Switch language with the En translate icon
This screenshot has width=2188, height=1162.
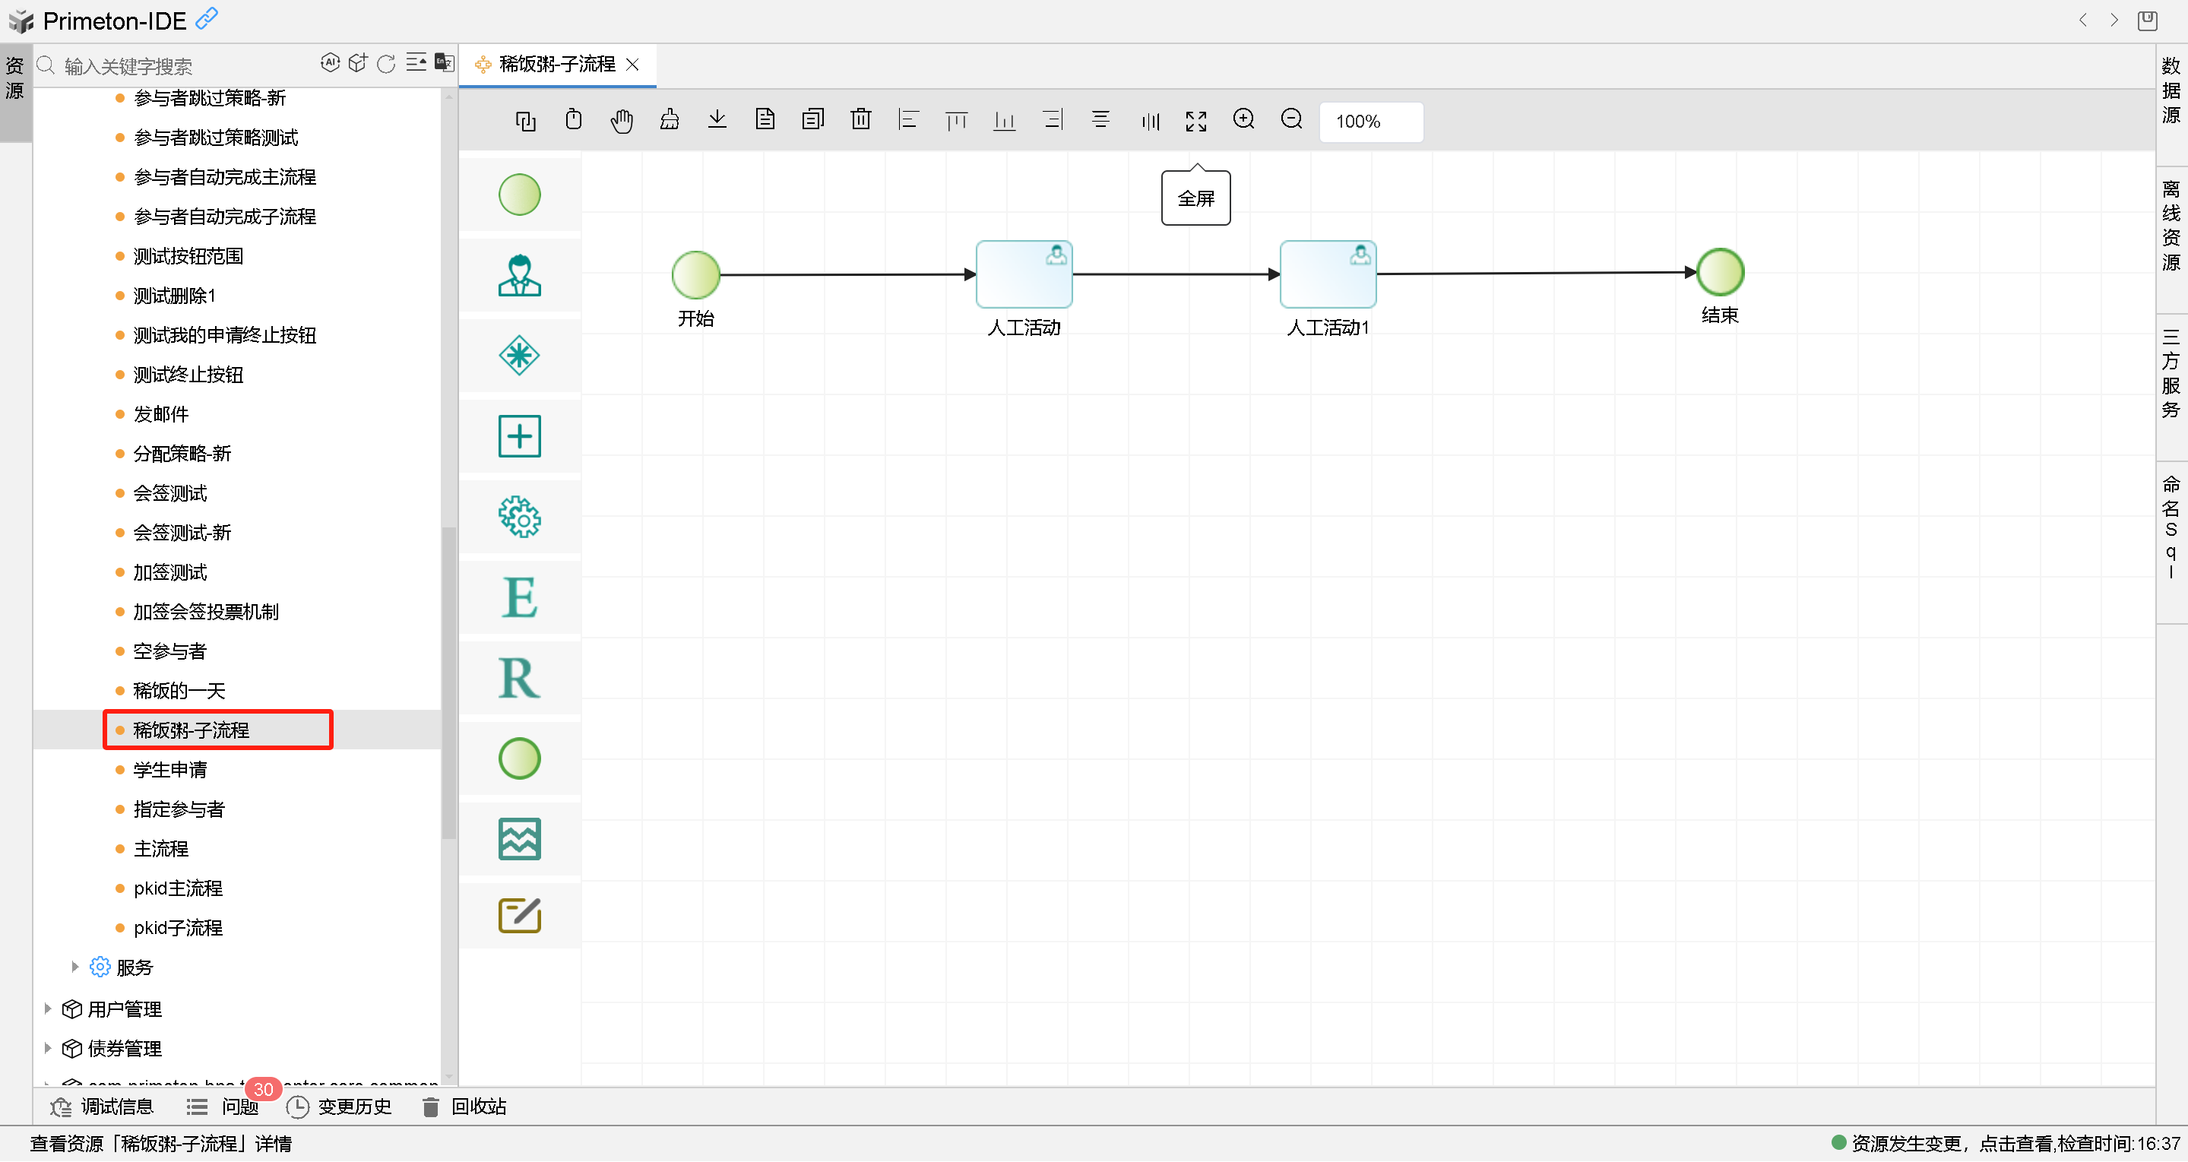(x=445, y=63)
